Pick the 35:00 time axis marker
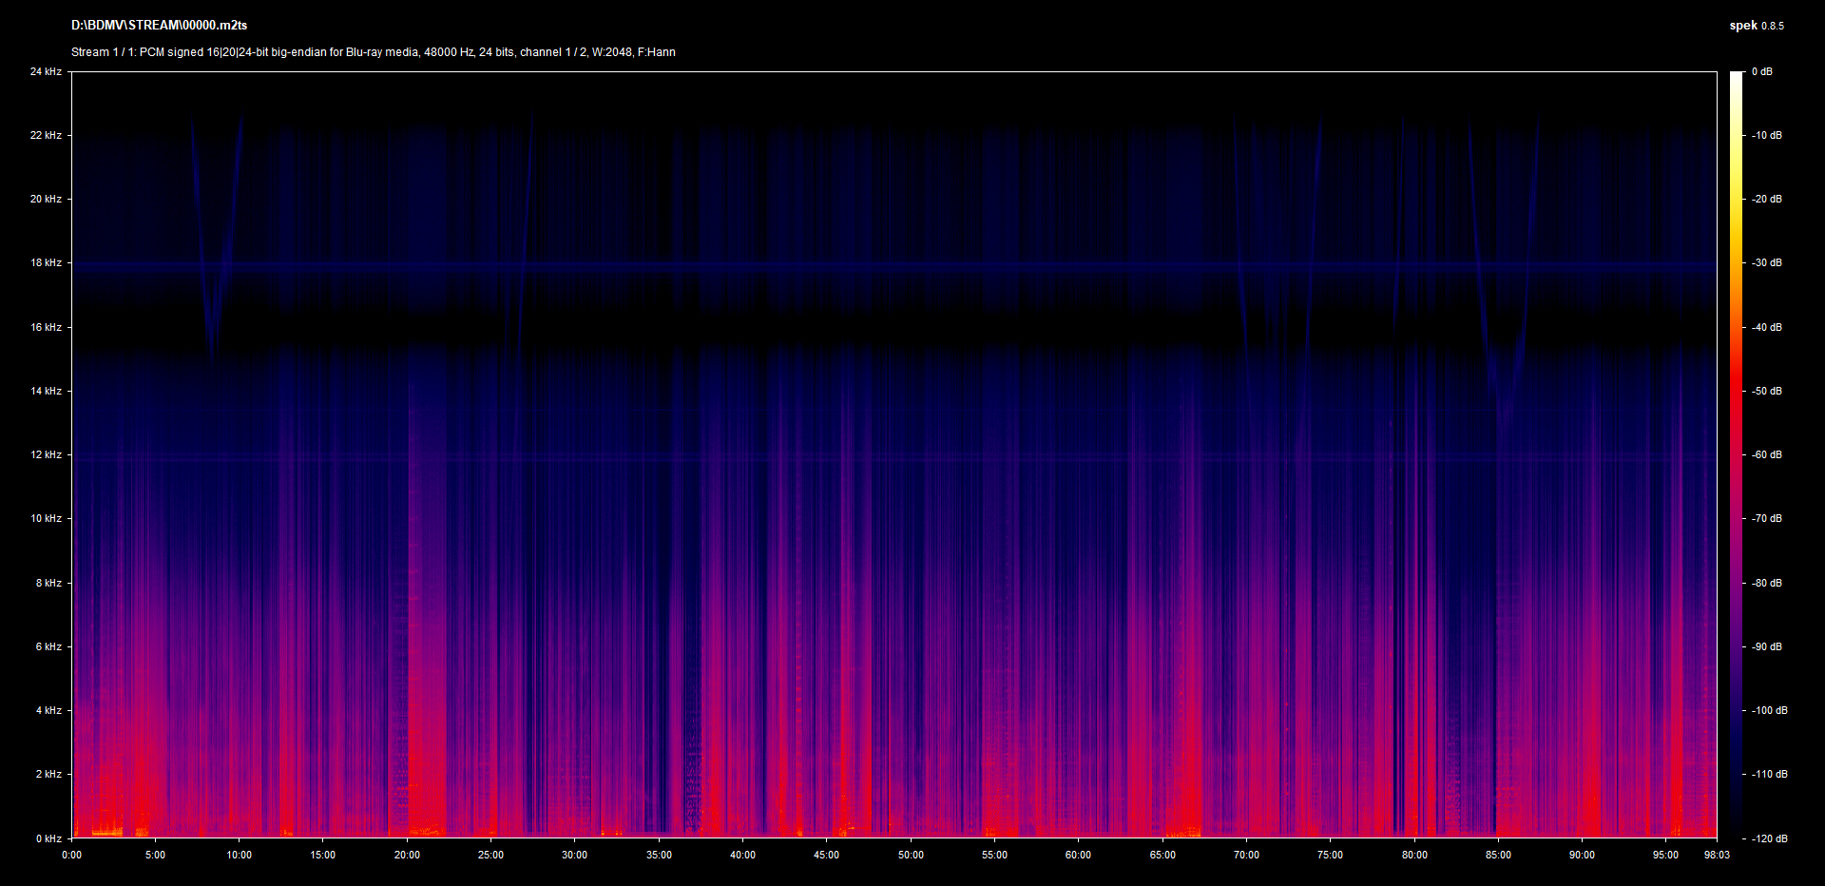 click(659, 855)
